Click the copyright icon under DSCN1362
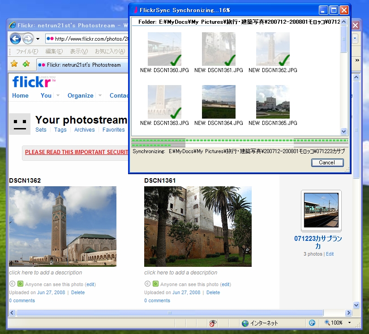The image size is (369, 334). point(12,284)
